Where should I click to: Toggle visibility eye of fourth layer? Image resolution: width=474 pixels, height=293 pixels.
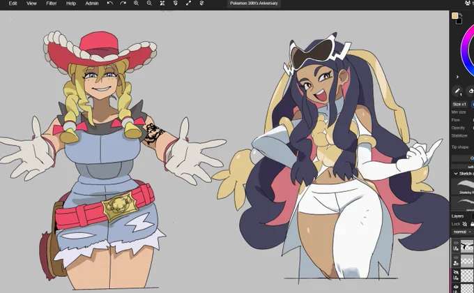(x=456, y=287)
